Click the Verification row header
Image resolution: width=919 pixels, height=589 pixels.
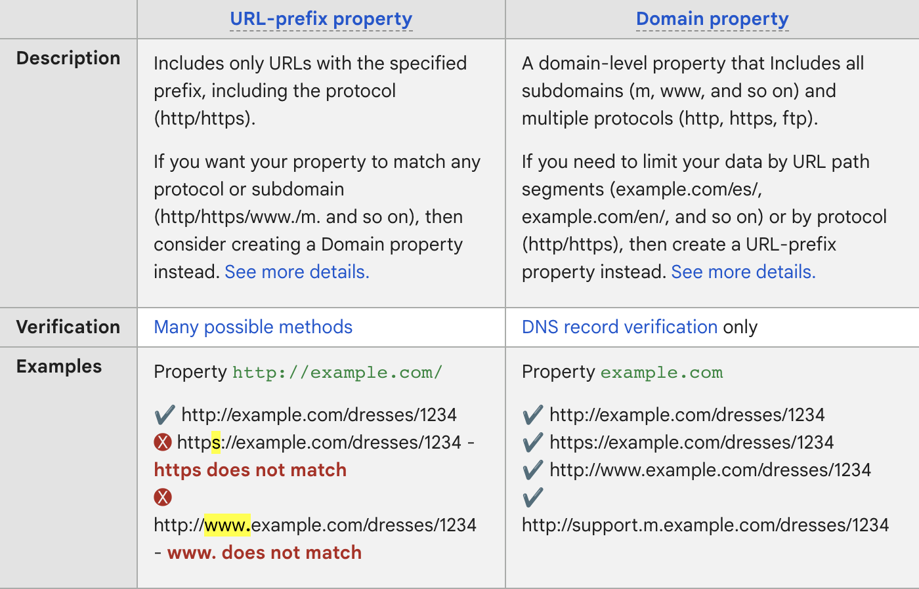click(68, 327)
